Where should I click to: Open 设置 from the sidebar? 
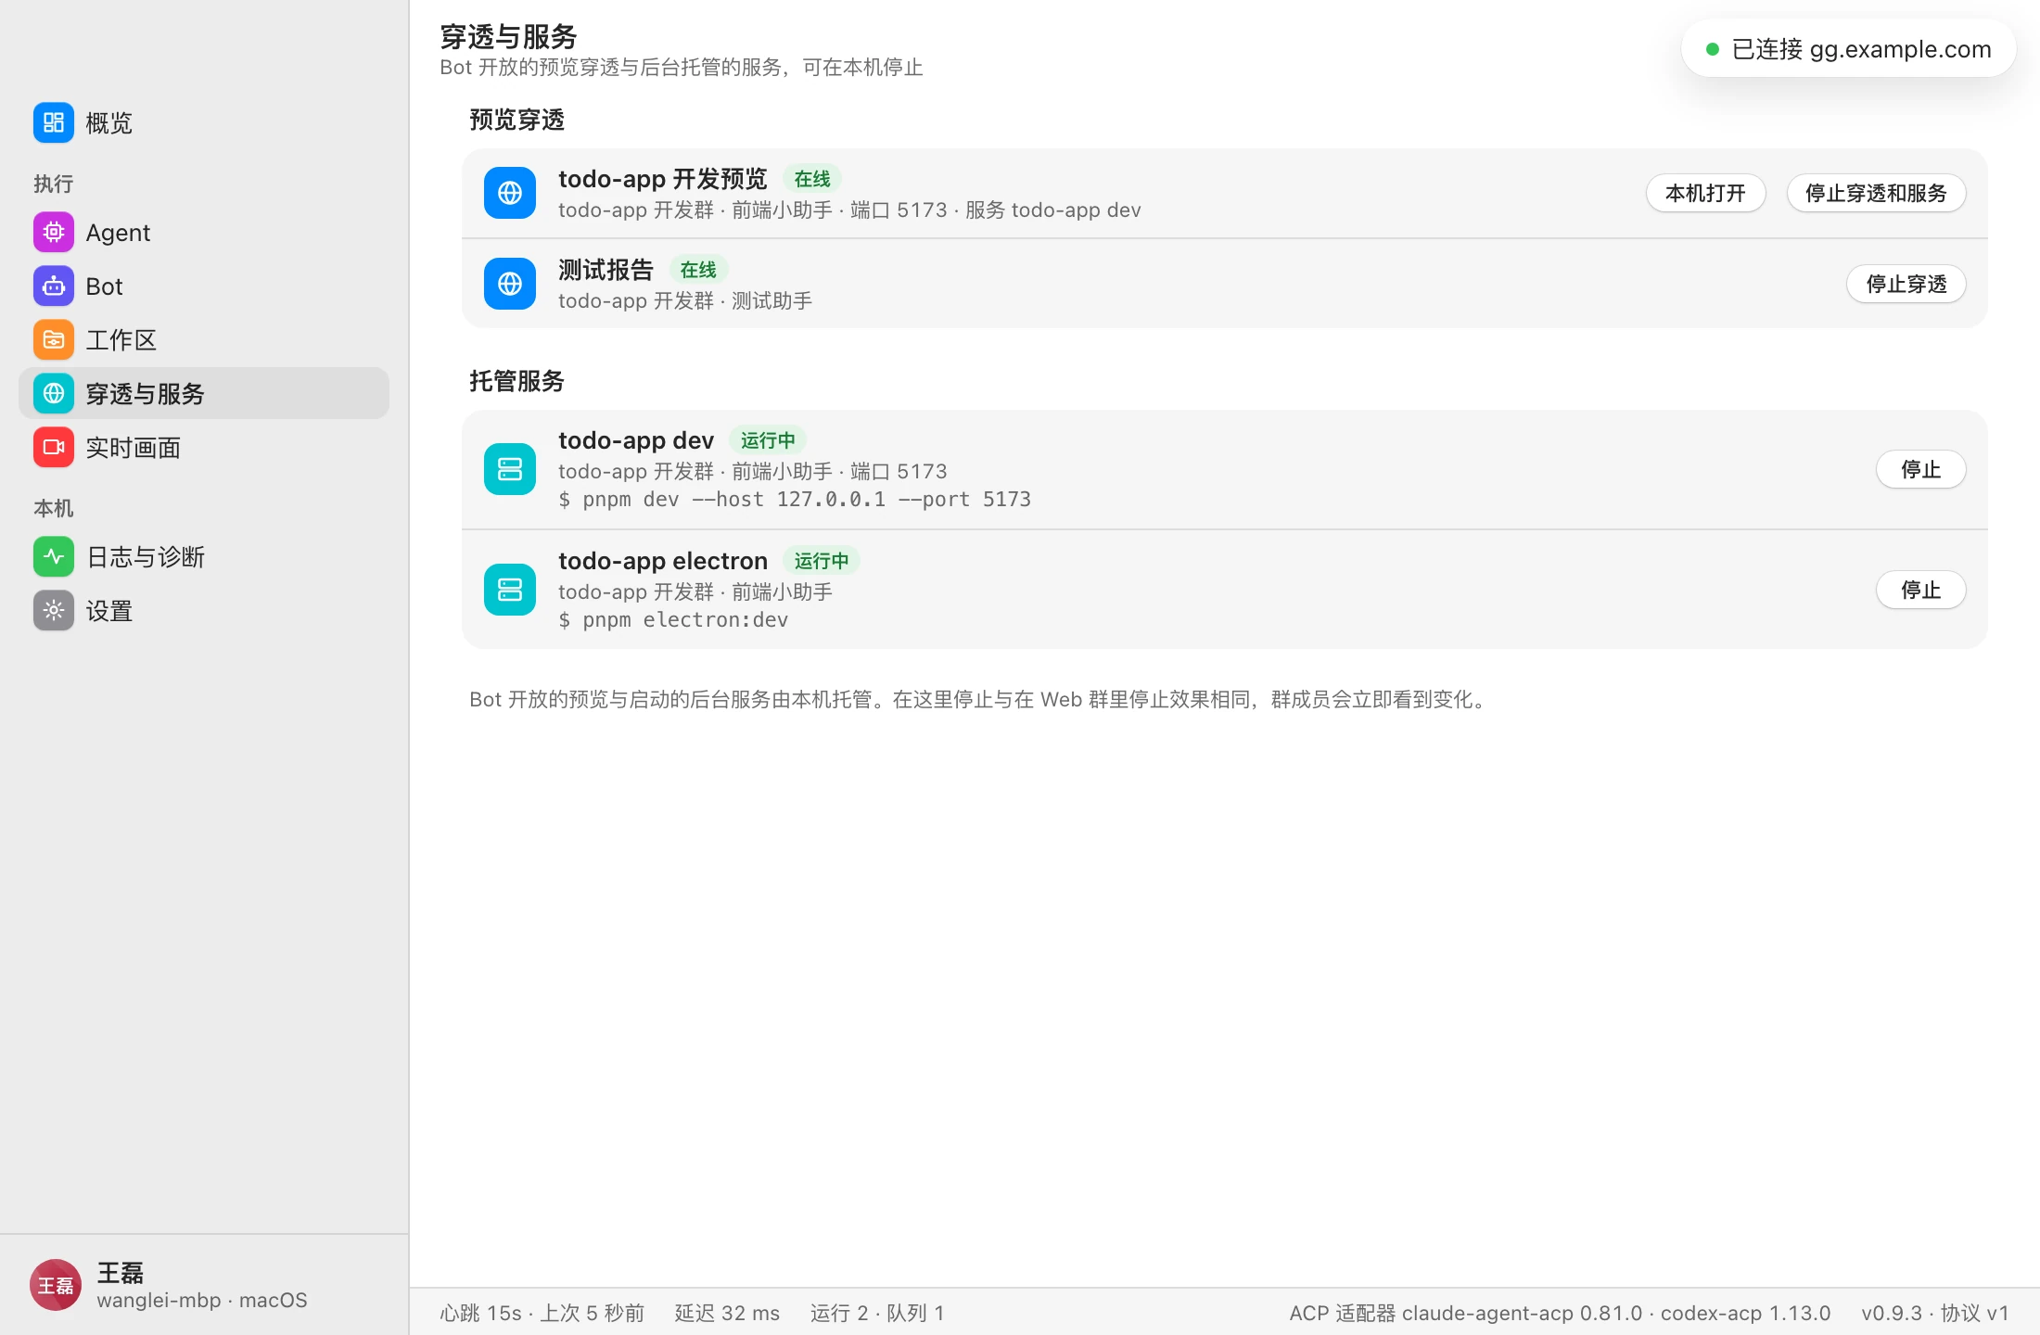[x=204, y=610]
